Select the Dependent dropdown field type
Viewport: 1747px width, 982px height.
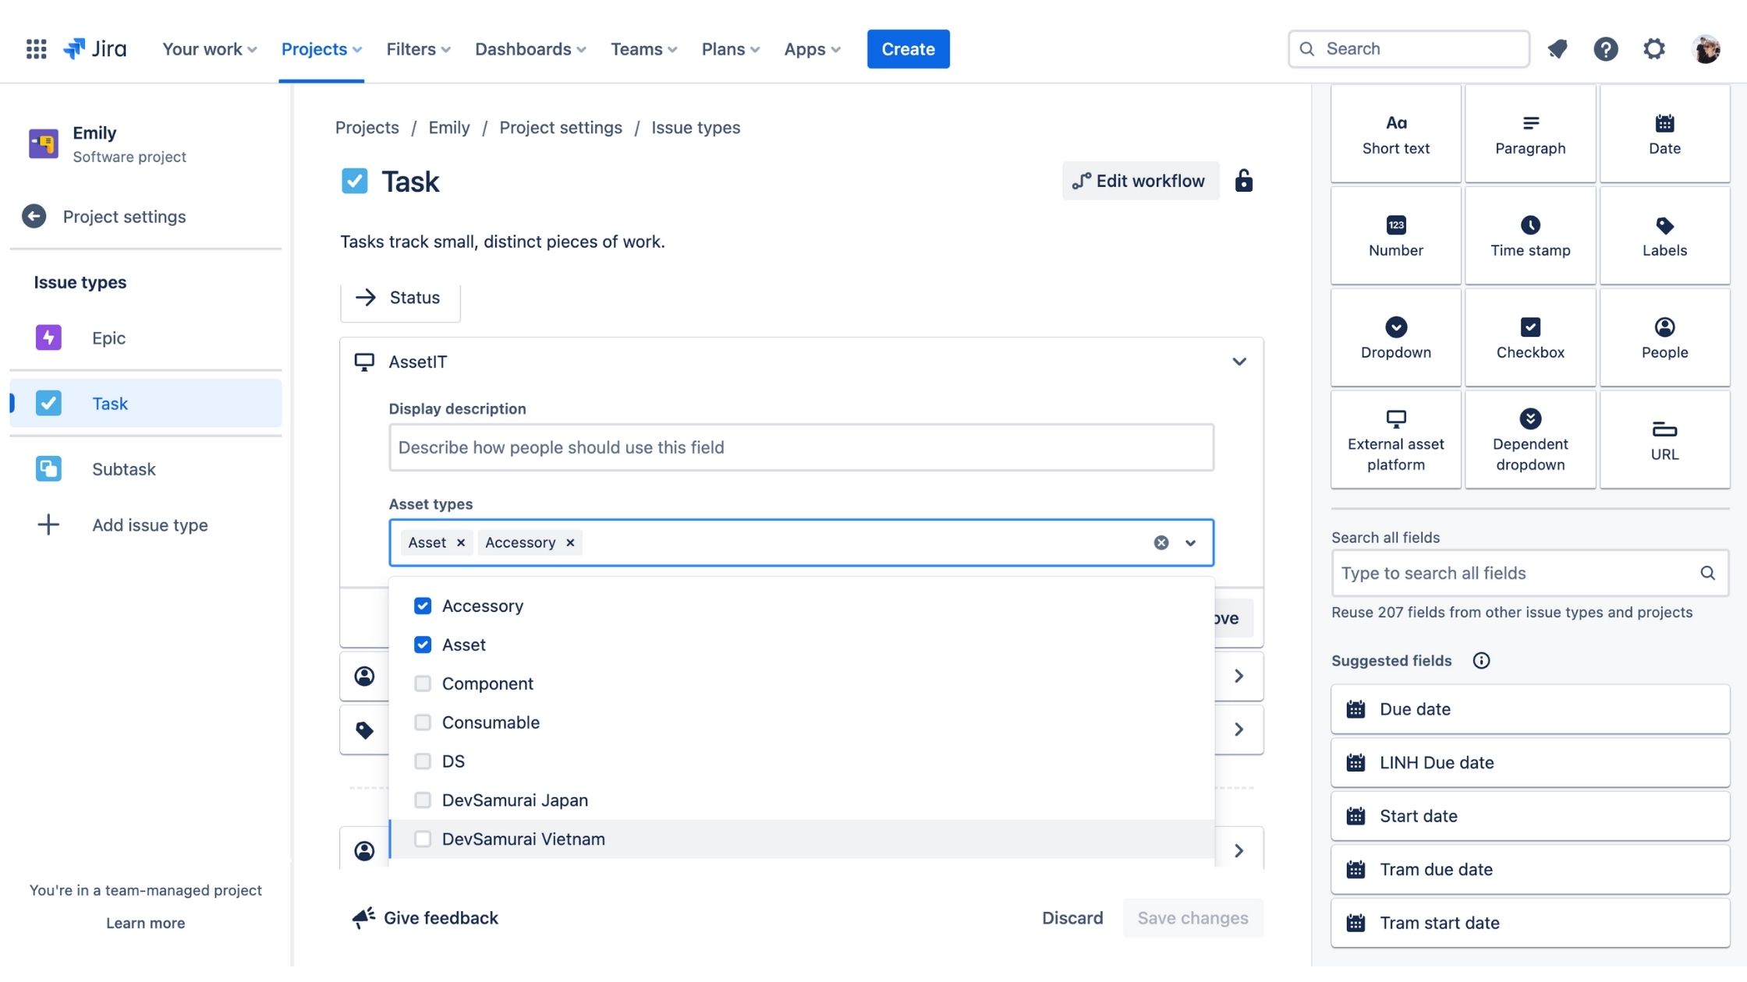pos(1529,440)
